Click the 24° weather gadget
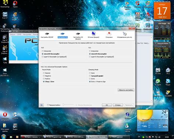Screen dimensions: 174x139 153,120
